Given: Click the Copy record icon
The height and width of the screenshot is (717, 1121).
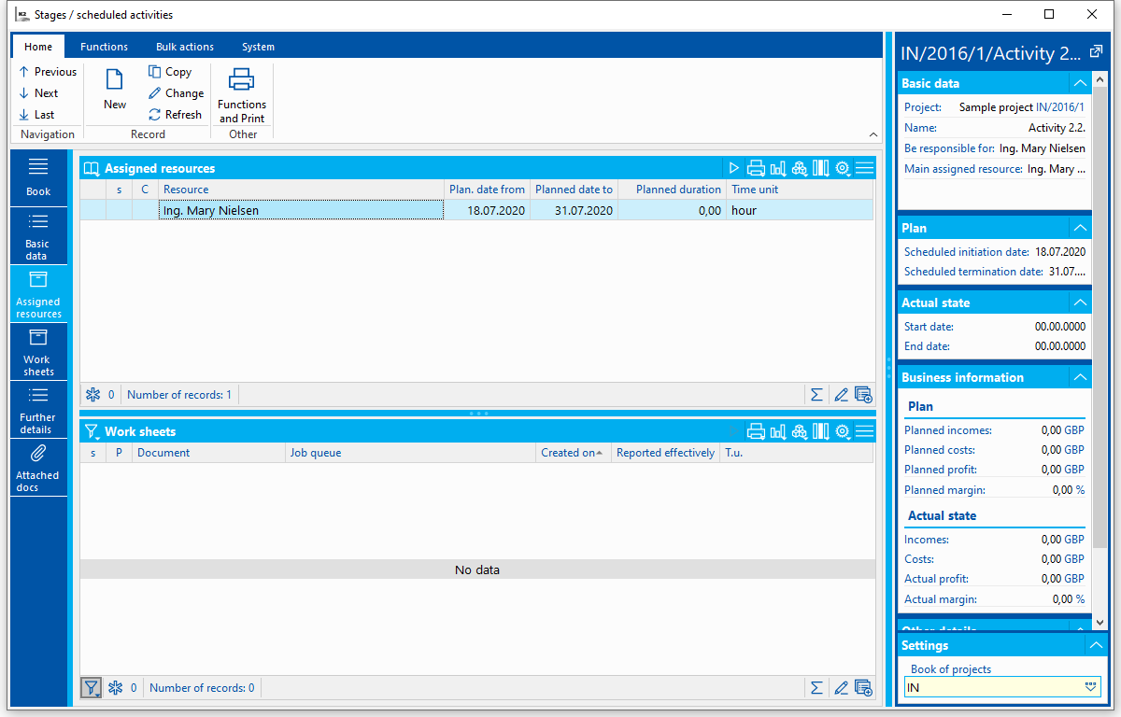Looking at the screenshot, I should [x=170, y=72].
